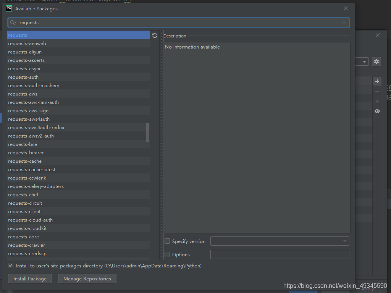
Task: Click the package list scrollbar thumb
Action: tap(148, 133)
